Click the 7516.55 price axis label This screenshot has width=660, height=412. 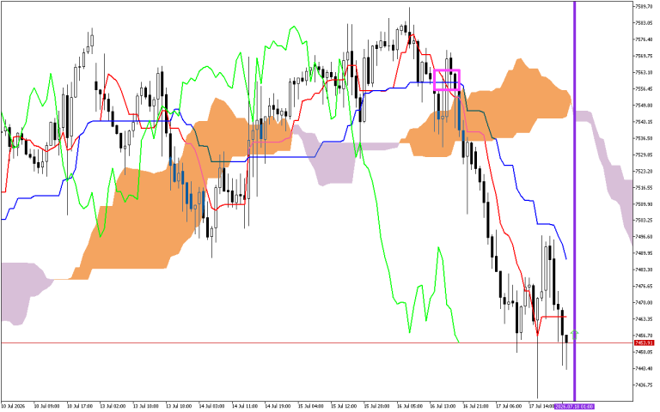[644, 187]
